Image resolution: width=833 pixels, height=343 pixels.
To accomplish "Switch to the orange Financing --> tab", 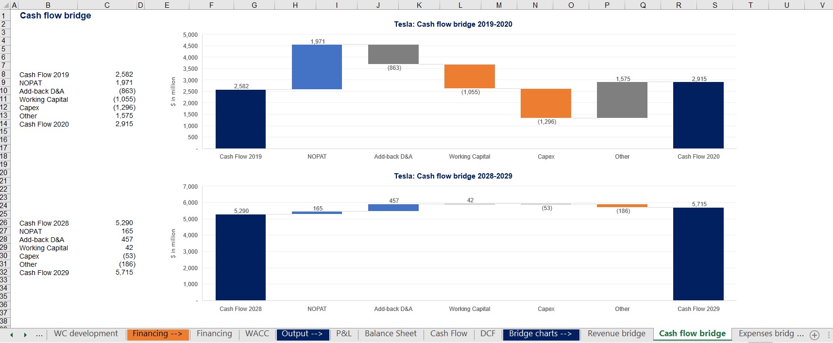I will tap(157, 334).
